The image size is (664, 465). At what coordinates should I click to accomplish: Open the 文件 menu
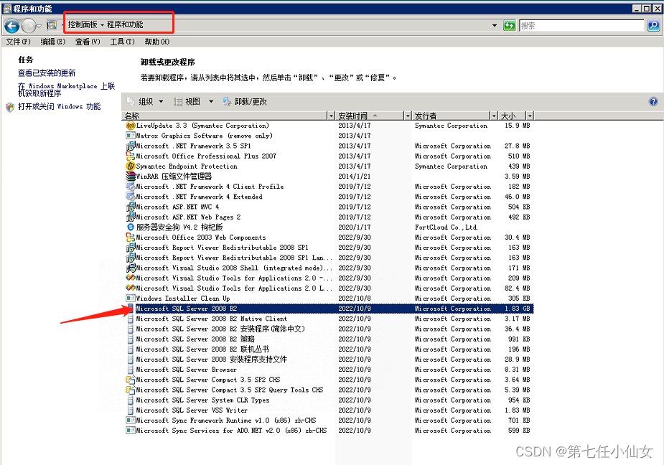(x=14, y=41)
